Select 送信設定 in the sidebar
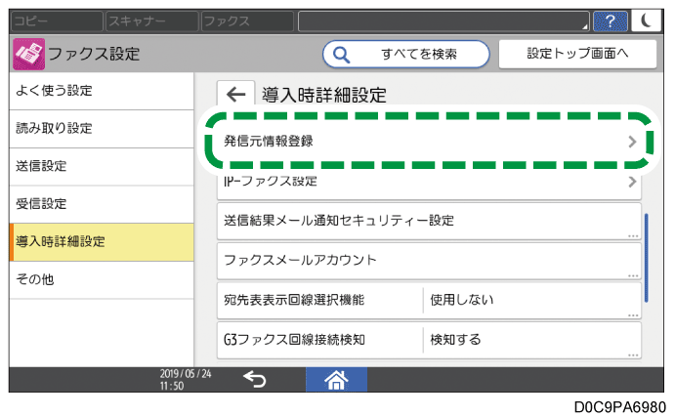The image size is (675, 417). (102, 167)
